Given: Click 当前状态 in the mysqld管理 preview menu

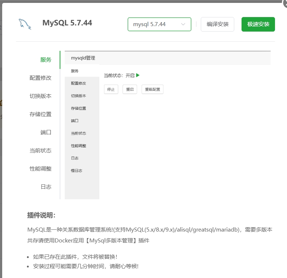Looking at the screenshot, I should tap(78, 133).
